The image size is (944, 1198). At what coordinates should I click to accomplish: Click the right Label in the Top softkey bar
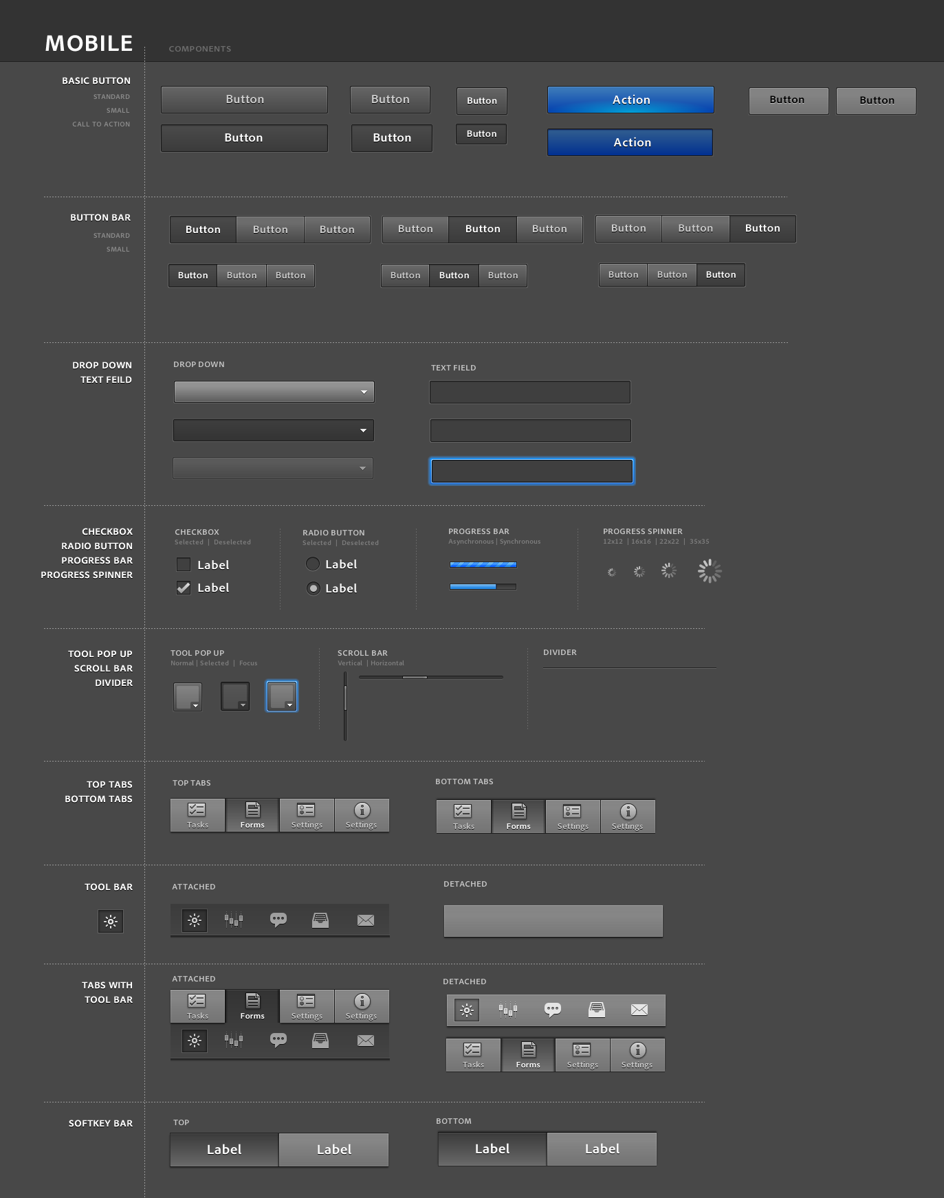(x=334, y=1150)
